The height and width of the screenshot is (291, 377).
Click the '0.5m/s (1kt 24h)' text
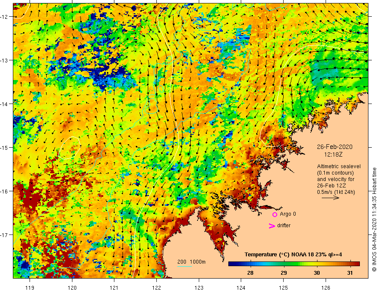(336, 192)
